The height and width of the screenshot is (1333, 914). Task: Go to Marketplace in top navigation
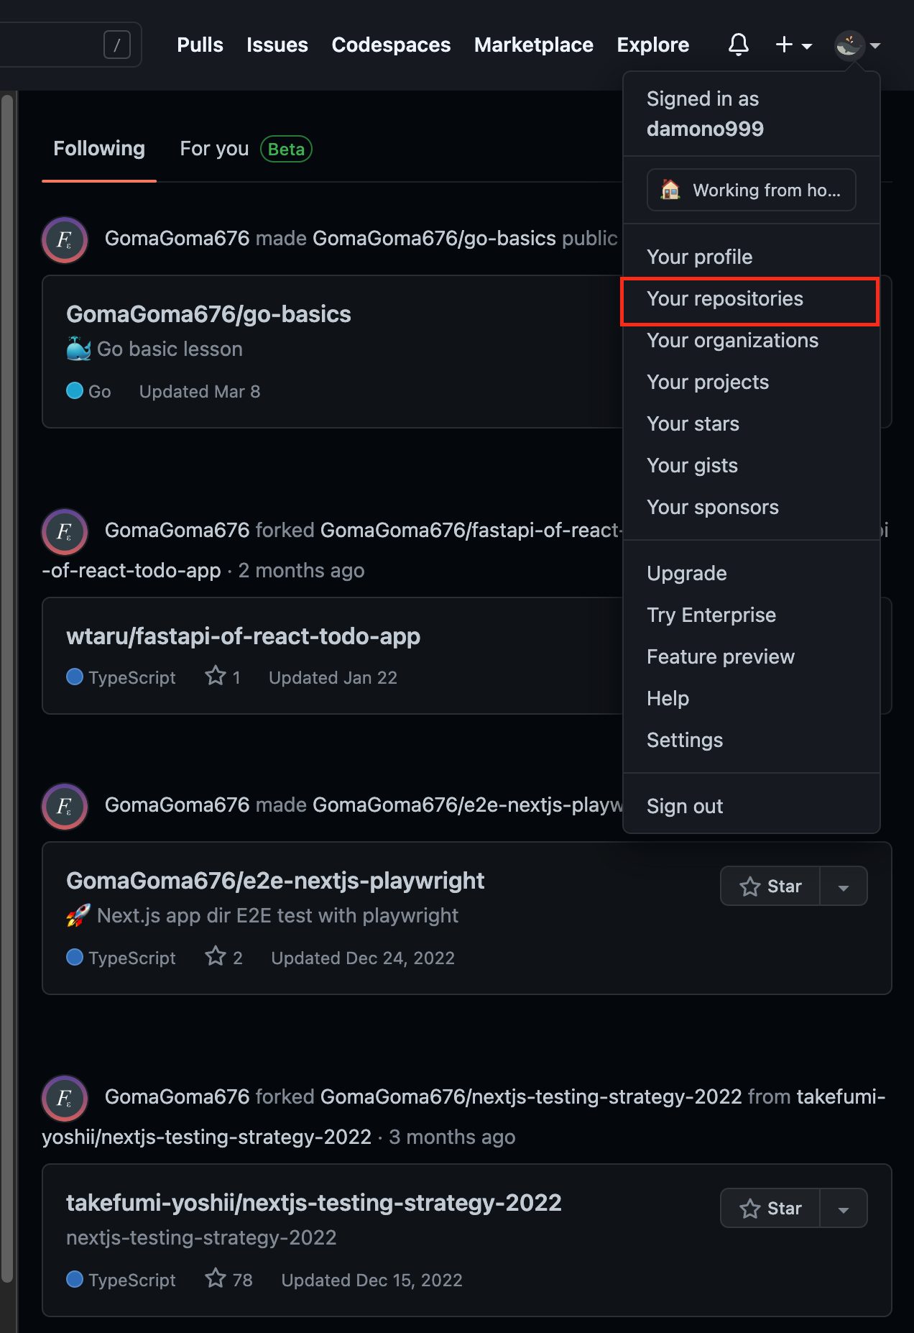tap(533, 45)
